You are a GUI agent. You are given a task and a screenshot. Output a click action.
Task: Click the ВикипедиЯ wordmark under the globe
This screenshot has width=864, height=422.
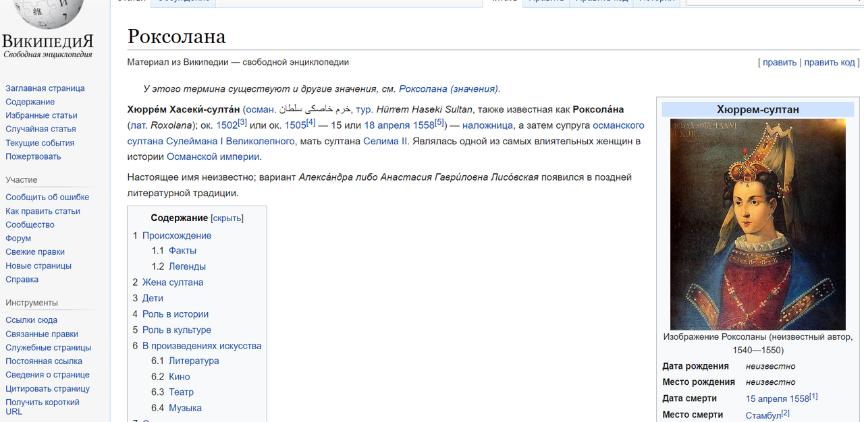47,40
